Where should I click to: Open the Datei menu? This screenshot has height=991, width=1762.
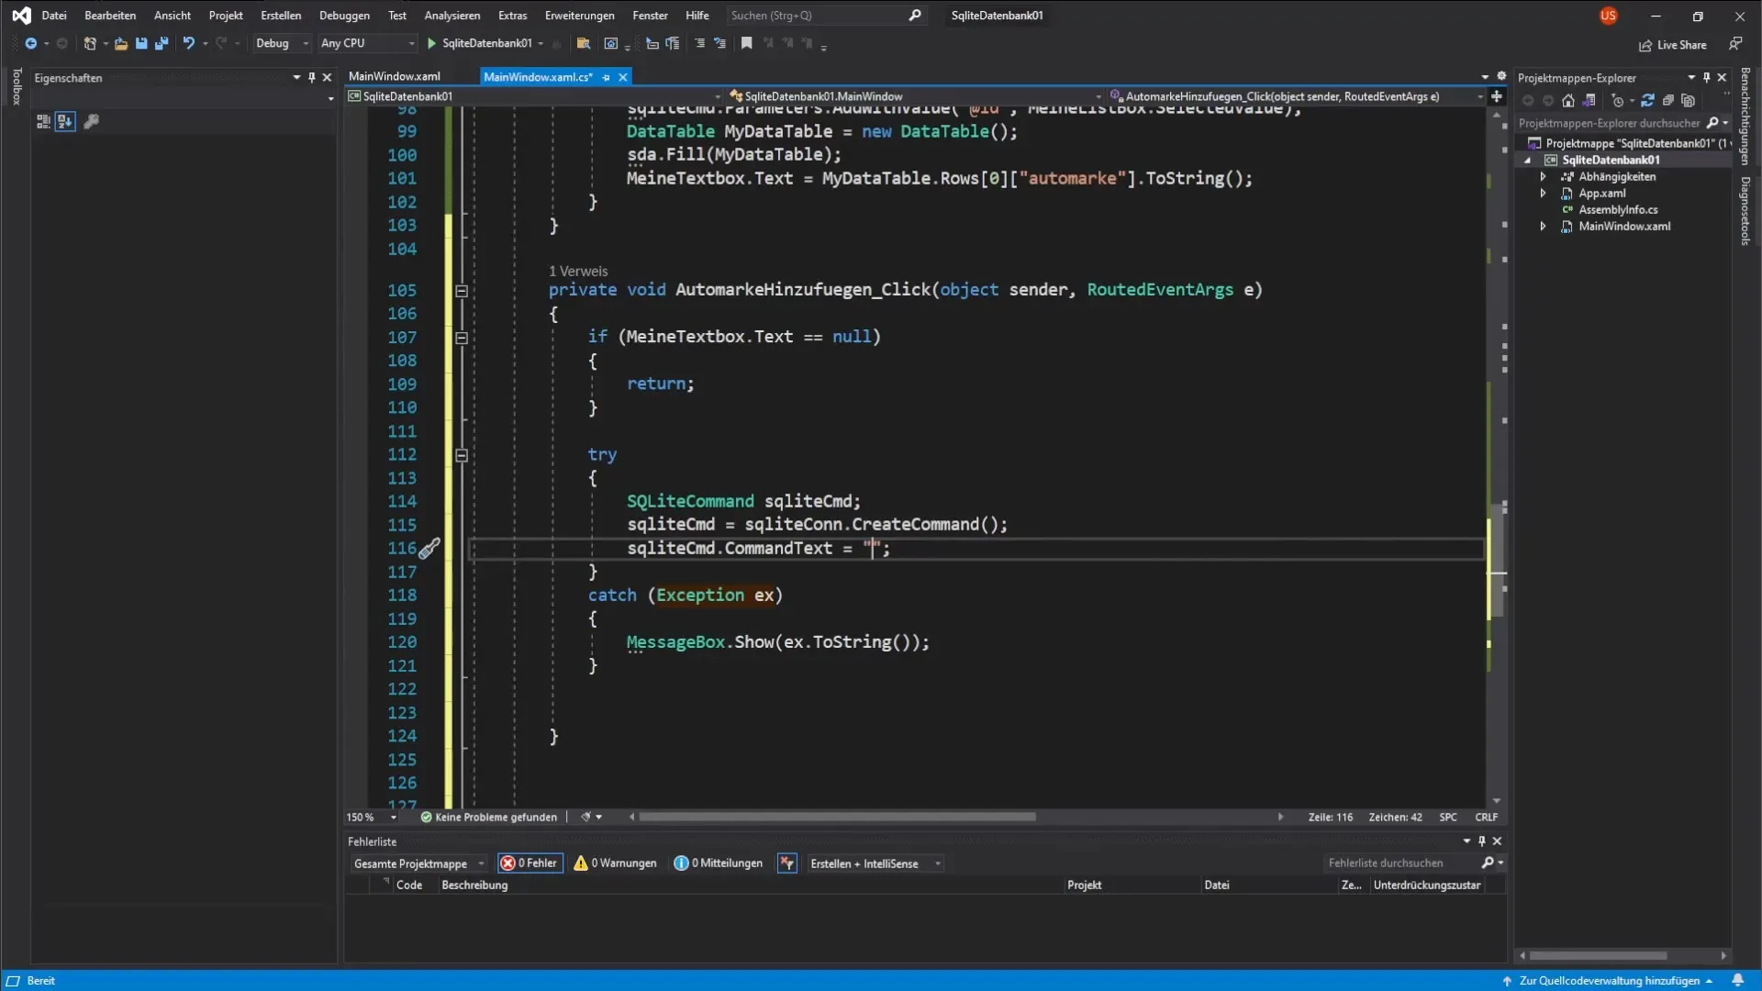coord(54,16)
